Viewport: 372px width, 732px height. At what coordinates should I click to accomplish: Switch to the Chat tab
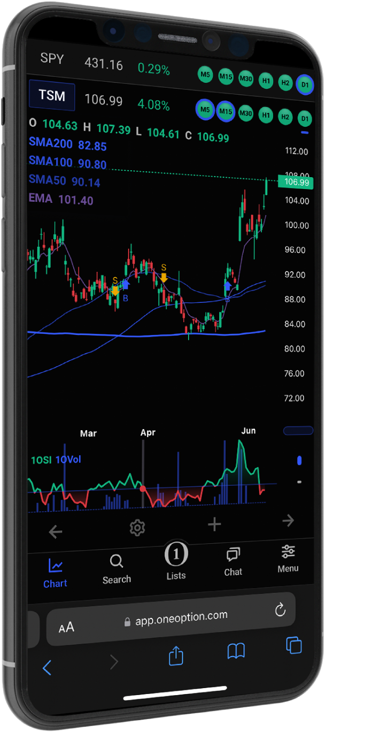[233, 562]
